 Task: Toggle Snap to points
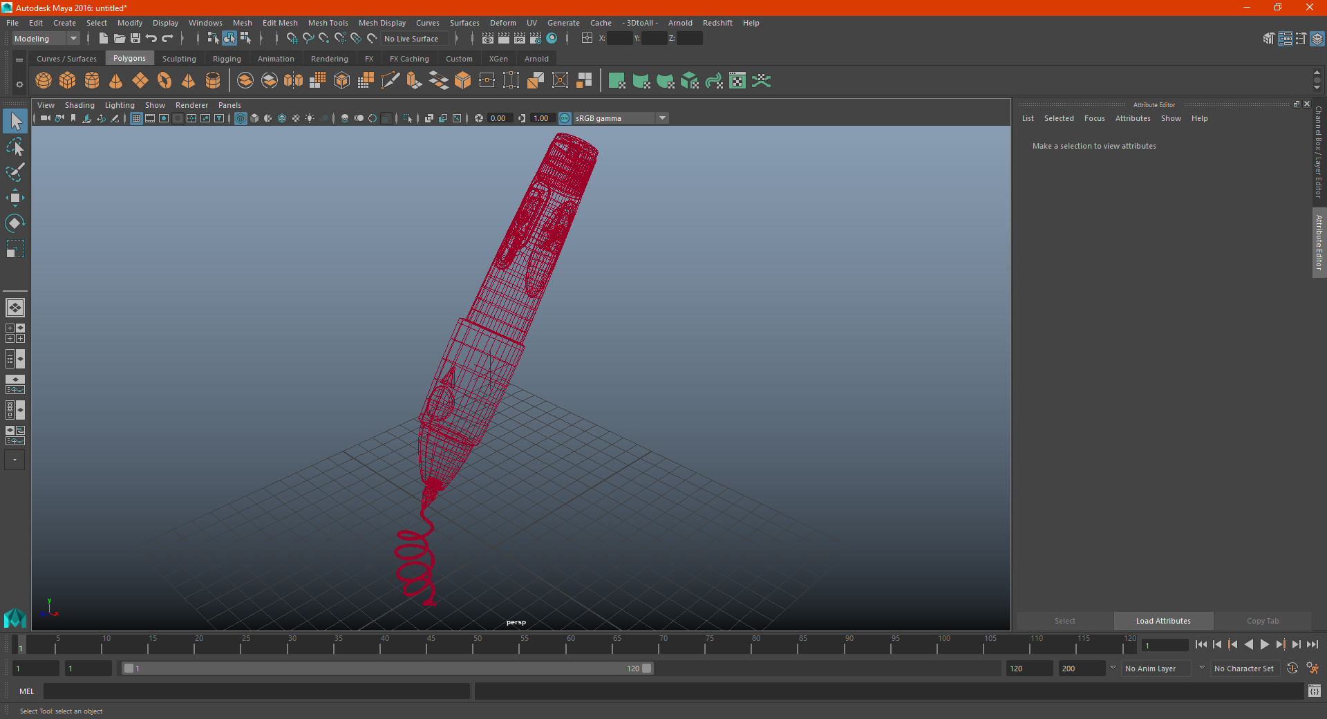click(324, 39)
